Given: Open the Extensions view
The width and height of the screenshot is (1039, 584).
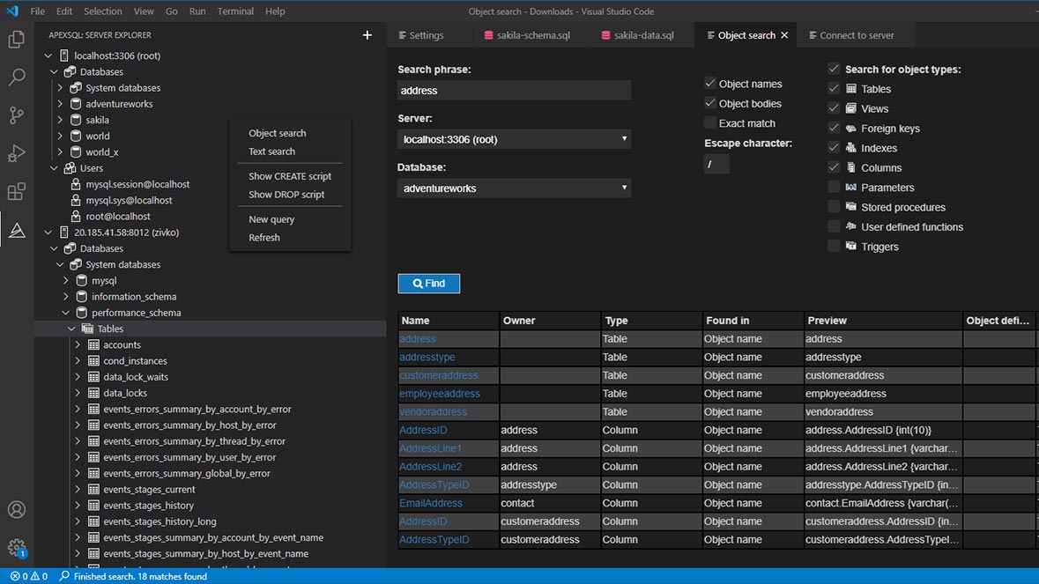Looking at the screenshot, I should click(18, 191).
